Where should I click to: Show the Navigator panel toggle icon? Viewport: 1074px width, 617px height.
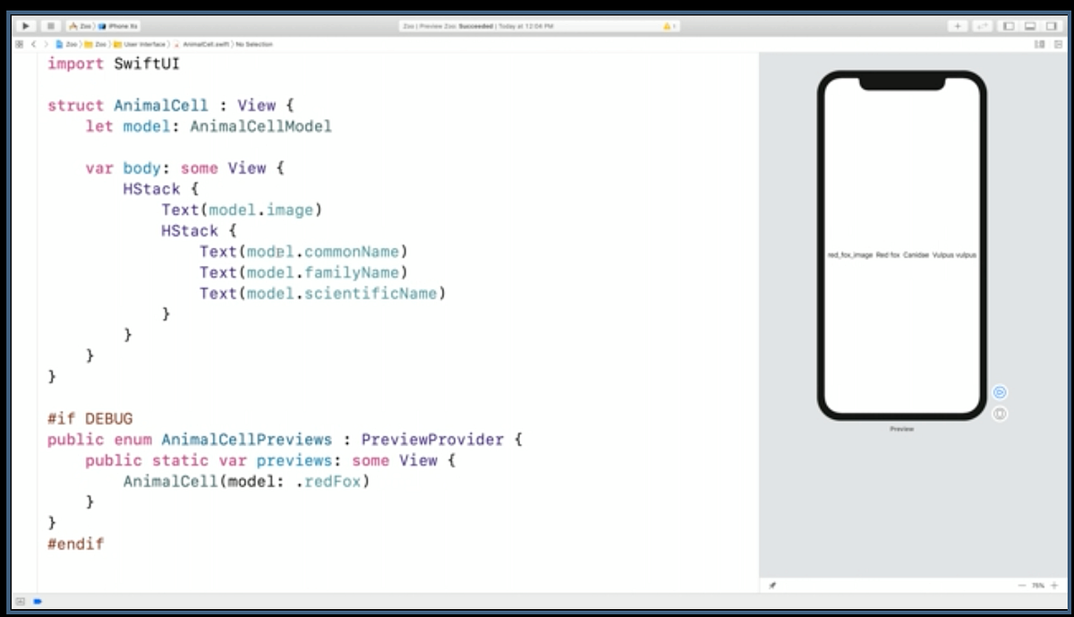pyautogui.click(x=1009, y=26)
